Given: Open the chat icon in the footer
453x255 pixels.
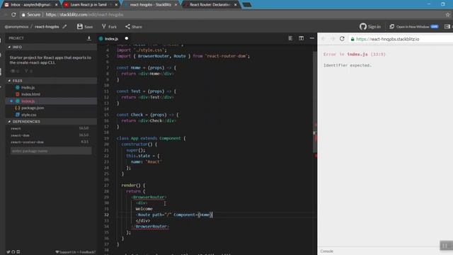Looking at the screenshot, I should click(x=18, y=252).
